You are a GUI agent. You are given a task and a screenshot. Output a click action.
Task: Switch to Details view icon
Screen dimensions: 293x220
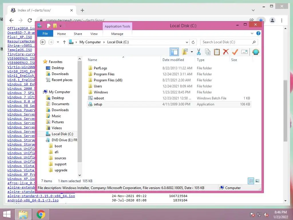click(x=251, y=181)
